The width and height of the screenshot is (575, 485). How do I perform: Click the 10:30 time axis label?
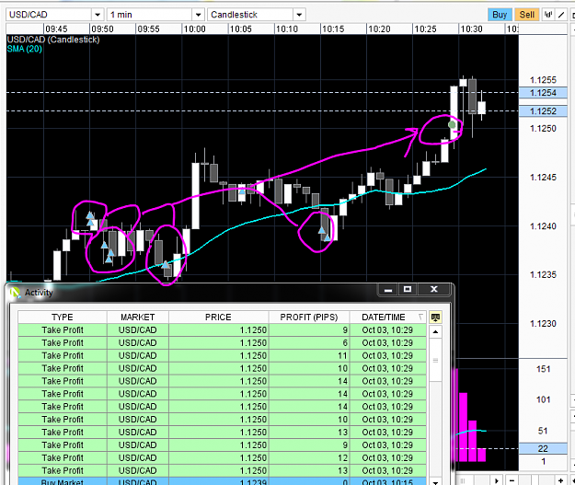pyautogui.click(x=471, y=29)
